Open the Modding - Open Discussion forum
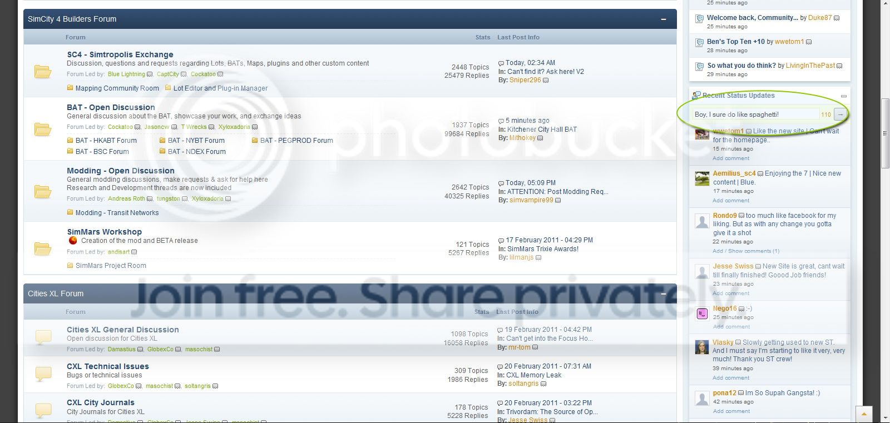890x423 pixels. pos(121,171)
